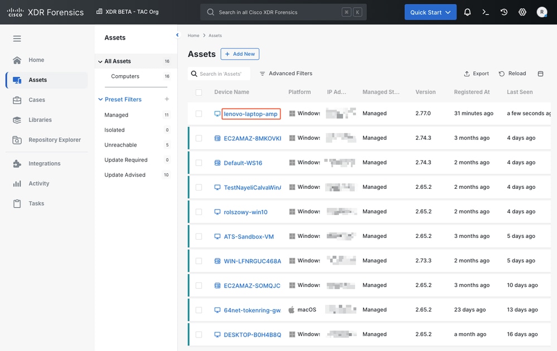Click the hamburger menu icon
The width and height of the screenshot is (557, 351).
(17, 38)
